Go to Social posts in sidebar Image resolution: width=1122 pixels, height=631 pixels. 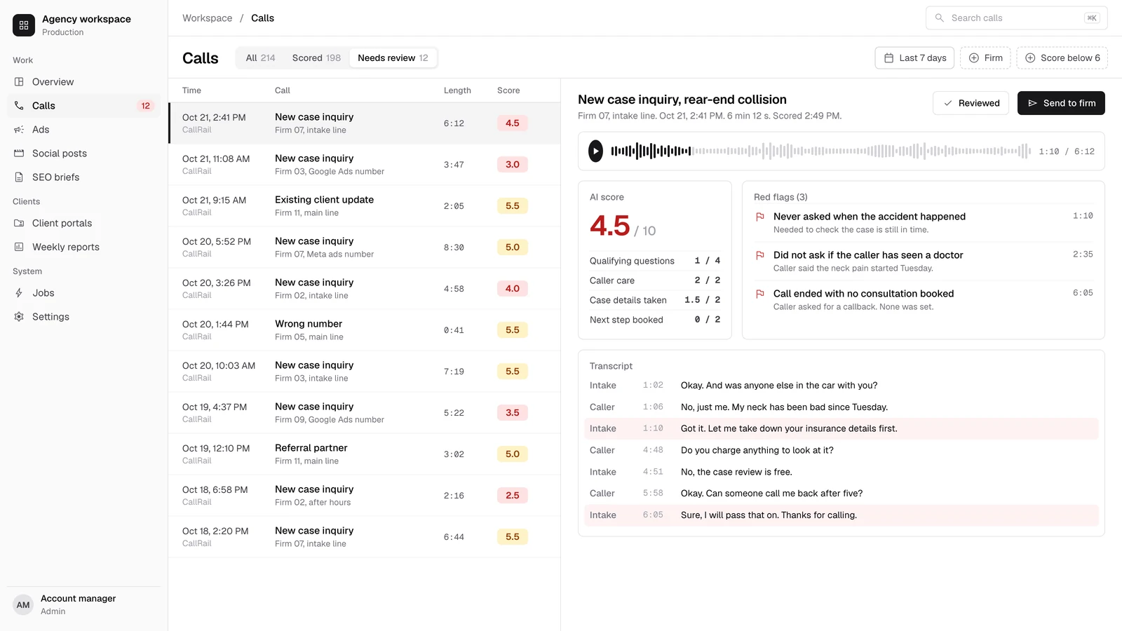click(x=83, y=154)
